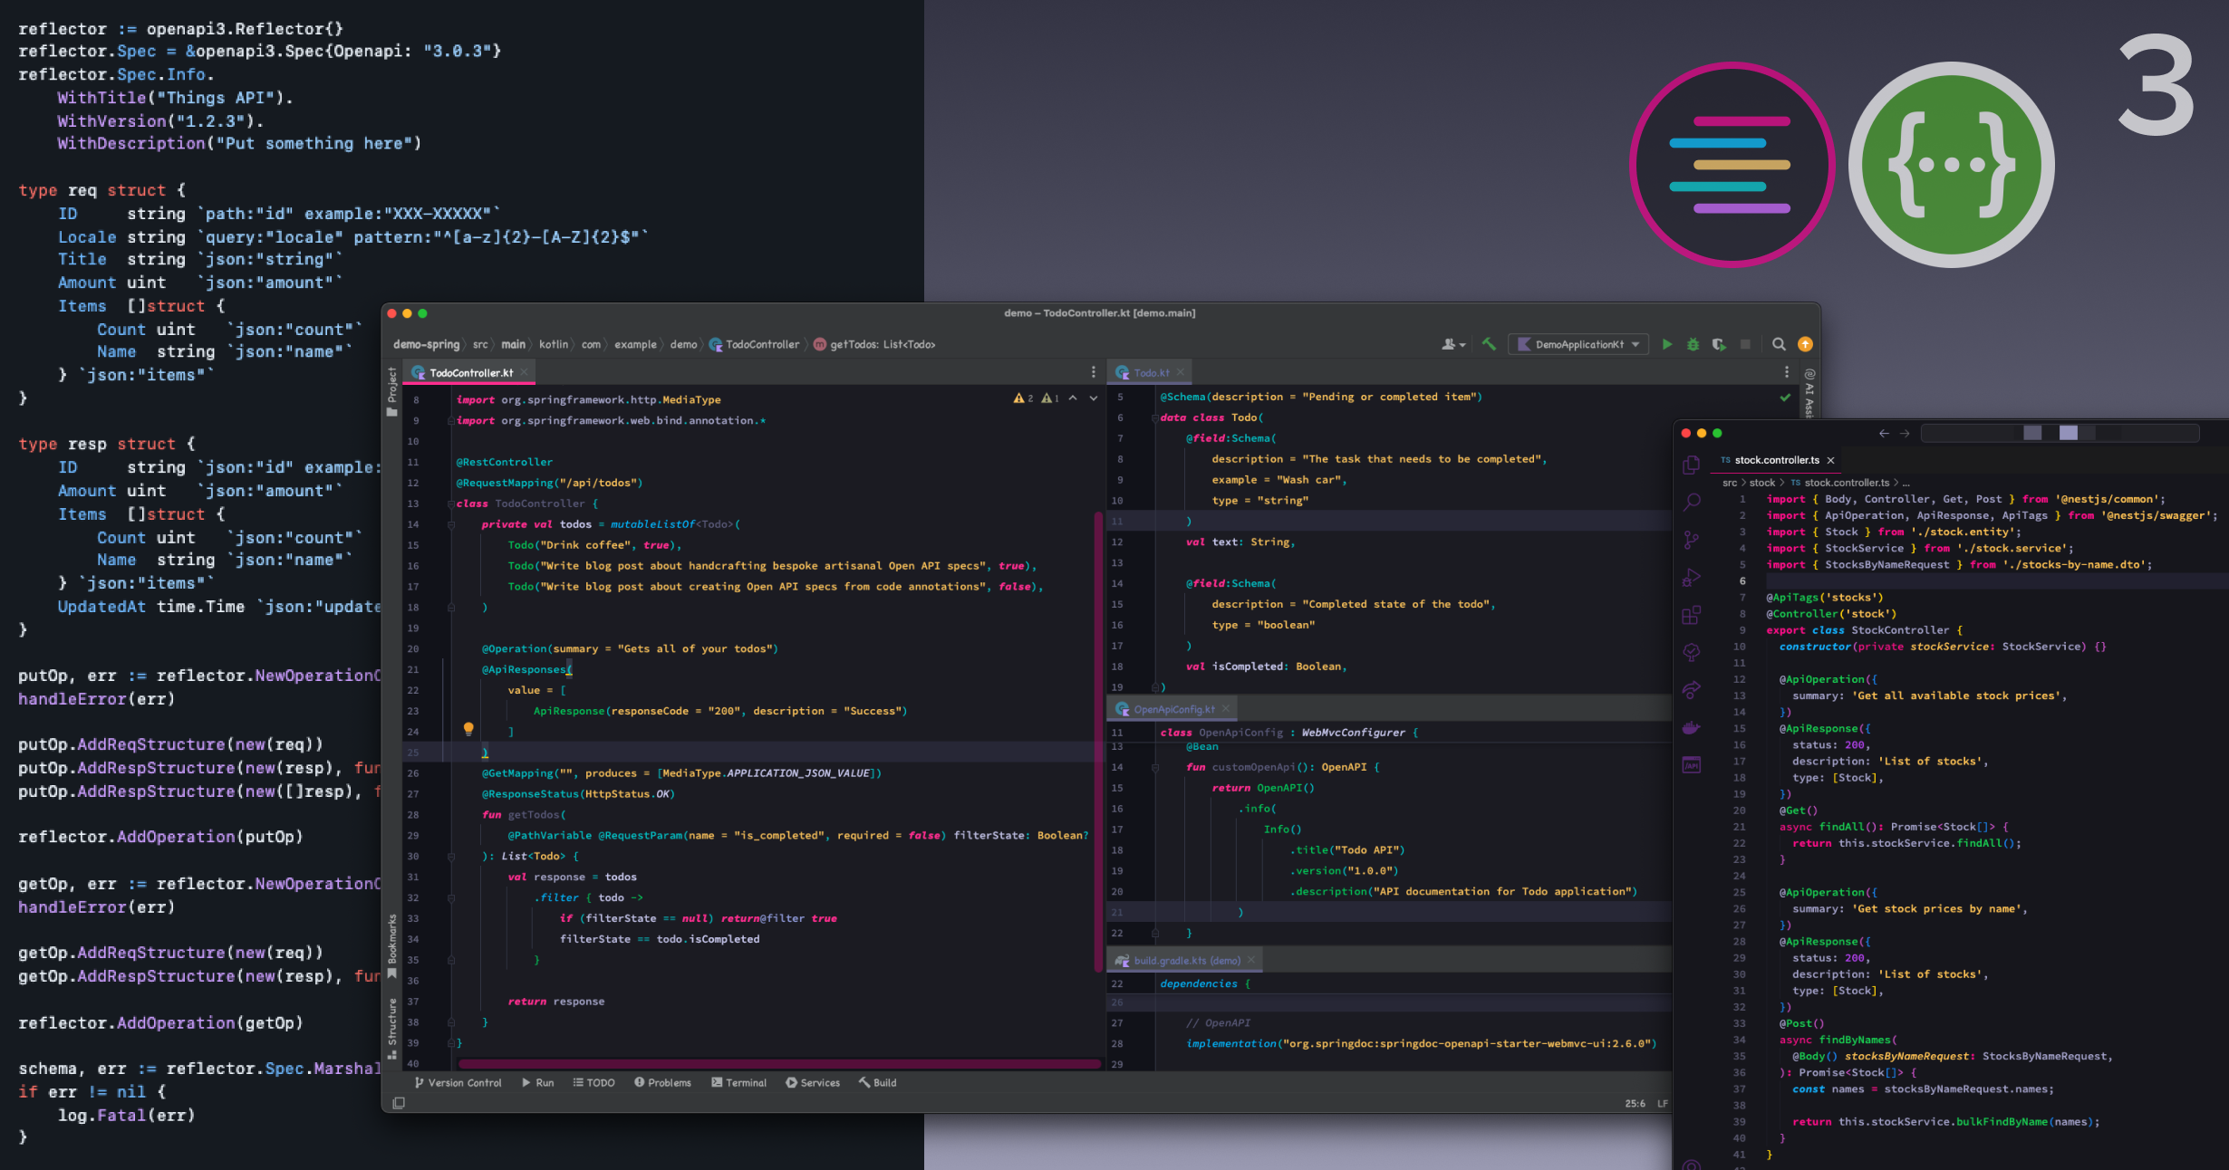The image size is (2229, 1170).
Task: Click the VS Code command center search box
Action: (2060, 433)
